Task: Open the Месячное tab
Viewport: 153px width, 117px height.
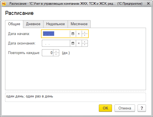Action: pyautogui.click(x=79, y=24)
